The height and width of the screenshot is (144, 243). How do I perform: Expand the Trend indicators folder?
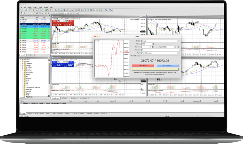[22, 62]
